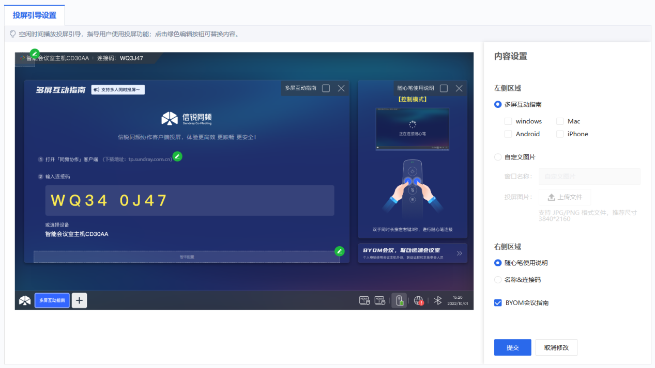The image size is (655, 368).
Task: Uncheck the BYOM会议指南 checkbox
Action: pos(498,303)
